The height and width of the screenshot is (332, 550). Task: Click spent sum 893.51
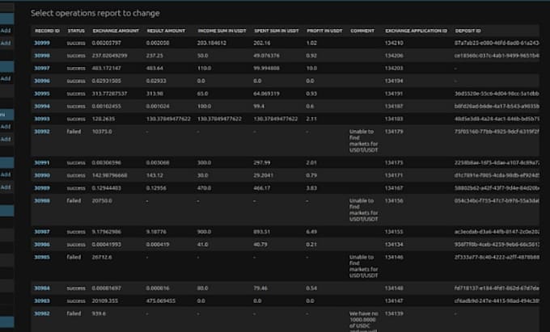[262, 232]
